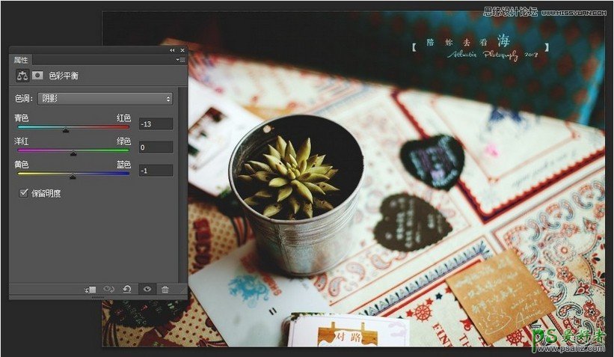This screenshot has height=357, width=614.
Task: Click the layer mask icon
Action: pos(37,76)
